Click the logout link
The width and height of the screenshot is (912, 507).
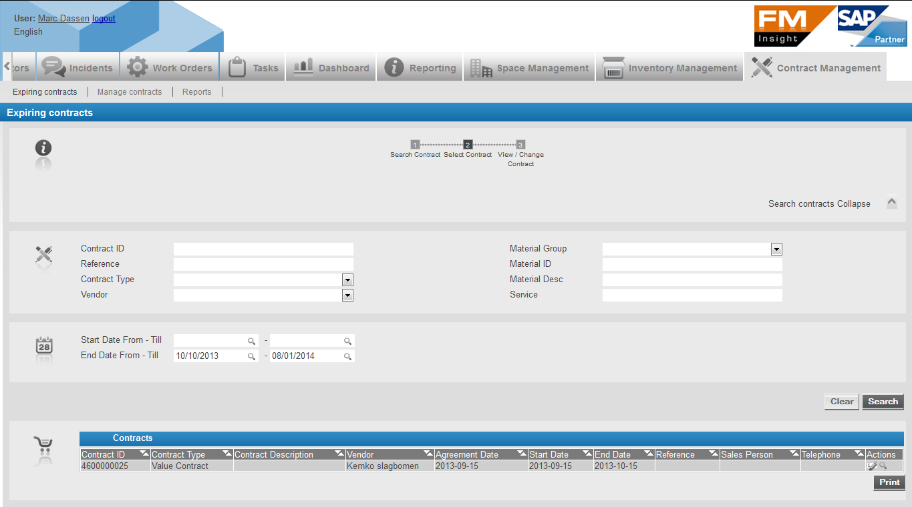(x=104, y=19)
